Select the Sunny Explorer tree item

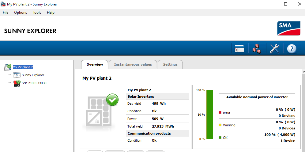[x=33, y=75]
